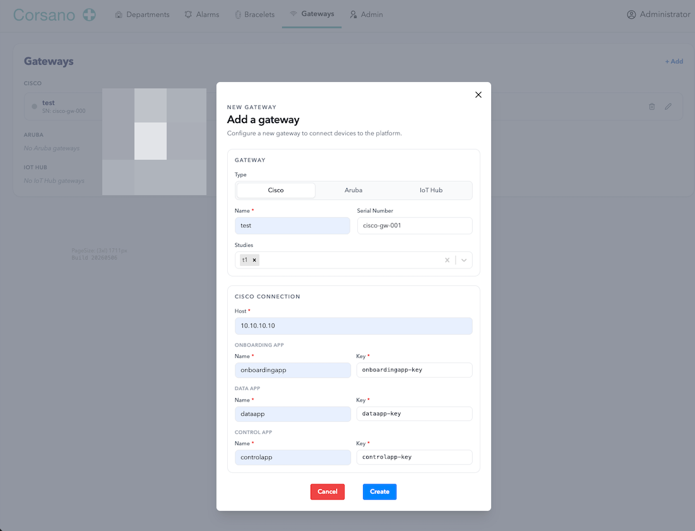Close the Add a gateway dialog
The height and width of the screenshot is (531, 695).
click(x=478, y=95)
